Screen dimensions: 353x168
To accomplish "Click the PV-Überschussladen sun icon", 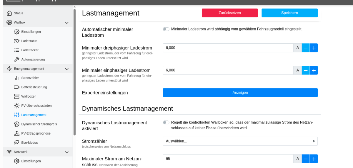I will tap(17, 106).
